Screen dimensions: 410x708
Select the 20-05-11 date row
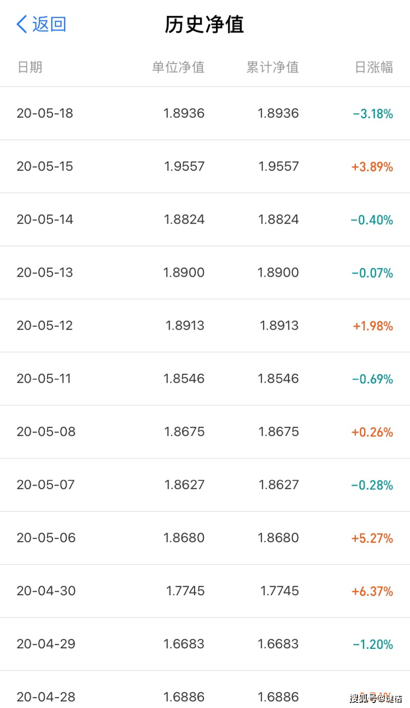click(x=44, y=379)
